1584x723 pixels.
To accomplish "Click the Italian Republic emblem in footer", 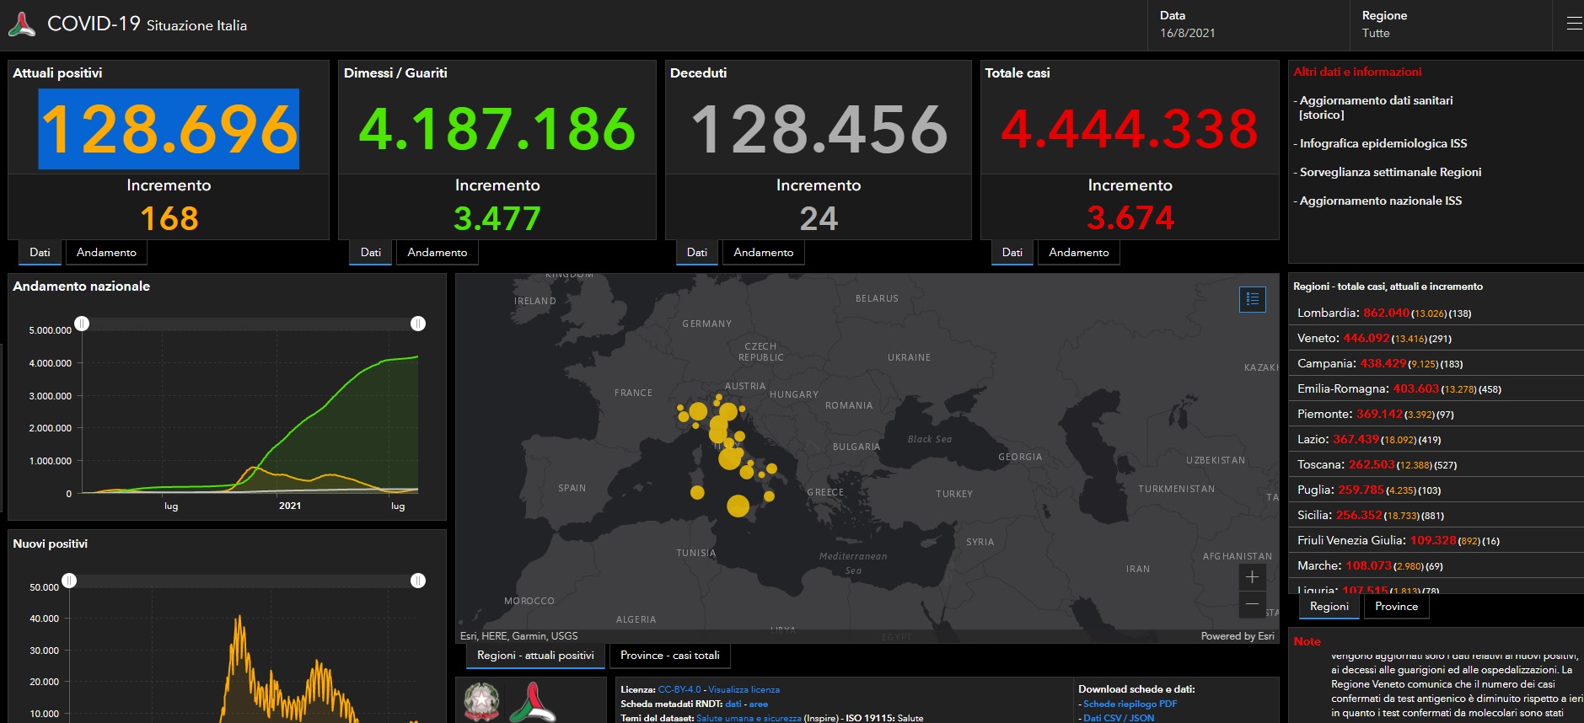I will click(x=481, y=701).
